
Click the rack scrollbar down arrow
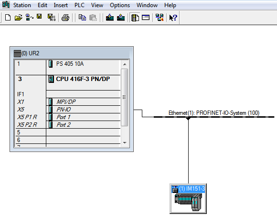coord(125,143)
